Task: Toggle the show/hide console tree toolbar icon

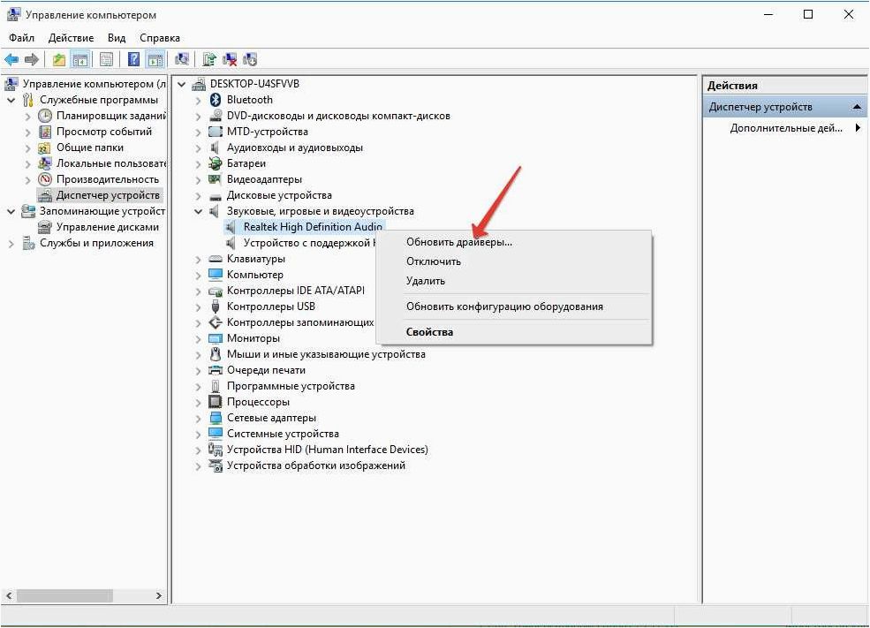Action: pyautogui.click(x=80, y=59)
